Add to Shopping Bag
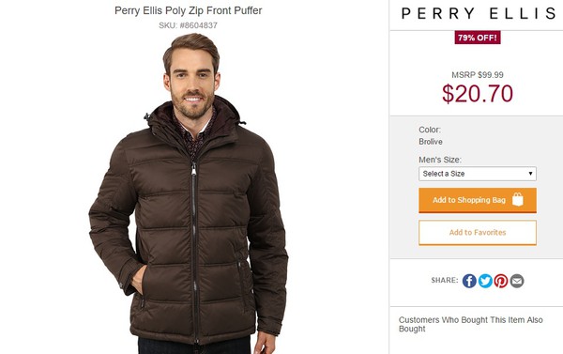This screenshot has height=354, width=563. coord(478,200)
